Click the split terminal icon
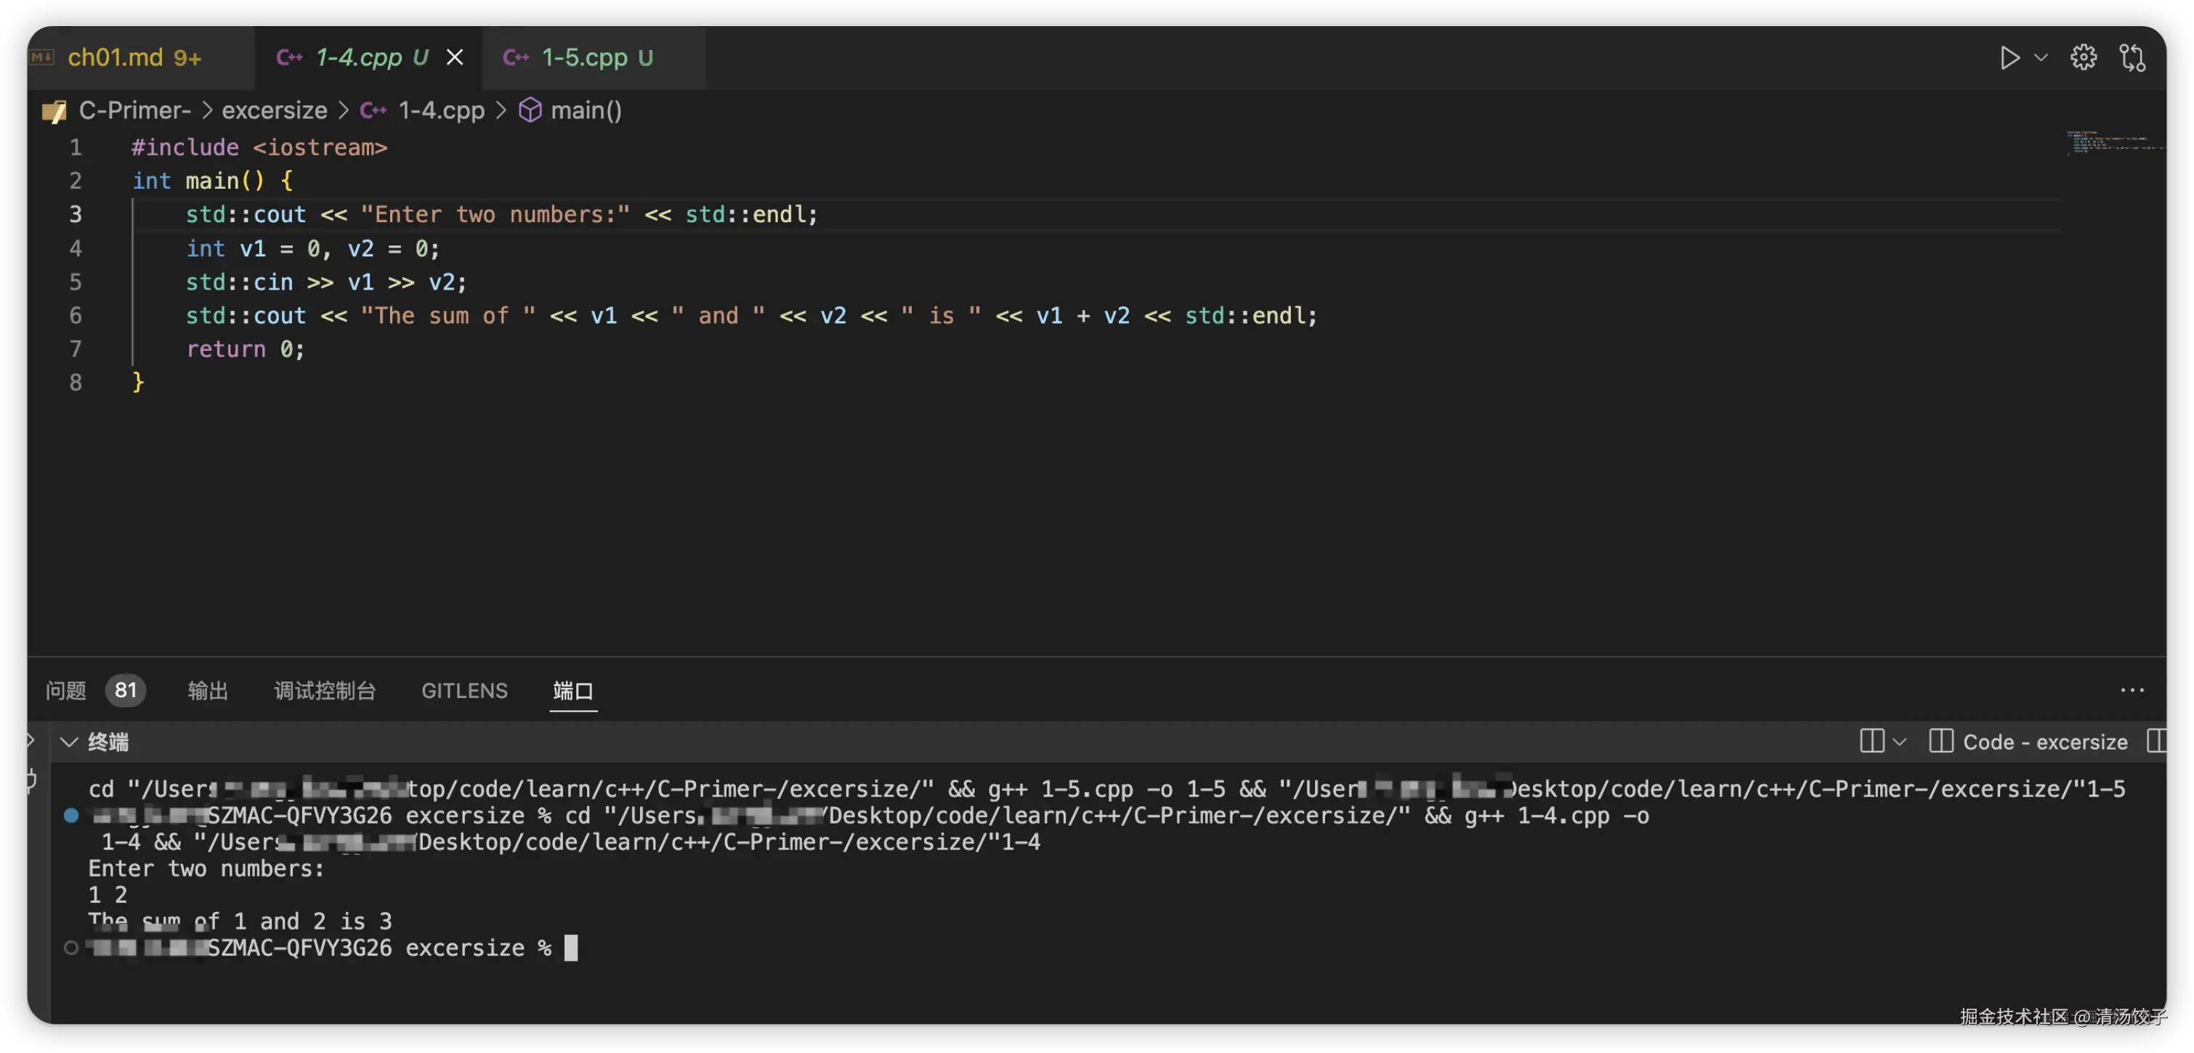Screen dimensions: 2194x1053 click(1871, 741)
